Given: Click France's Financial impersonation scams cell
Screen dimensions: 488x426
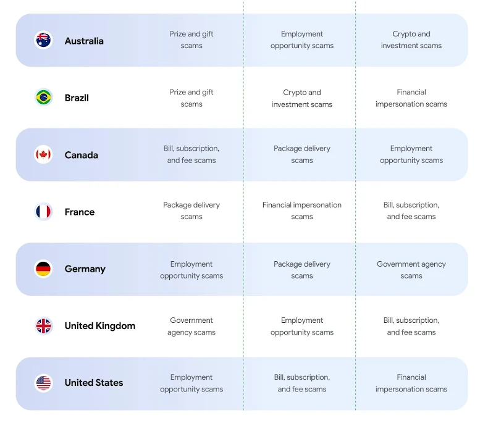Looking at the screenshot, I should coord(302,211).
